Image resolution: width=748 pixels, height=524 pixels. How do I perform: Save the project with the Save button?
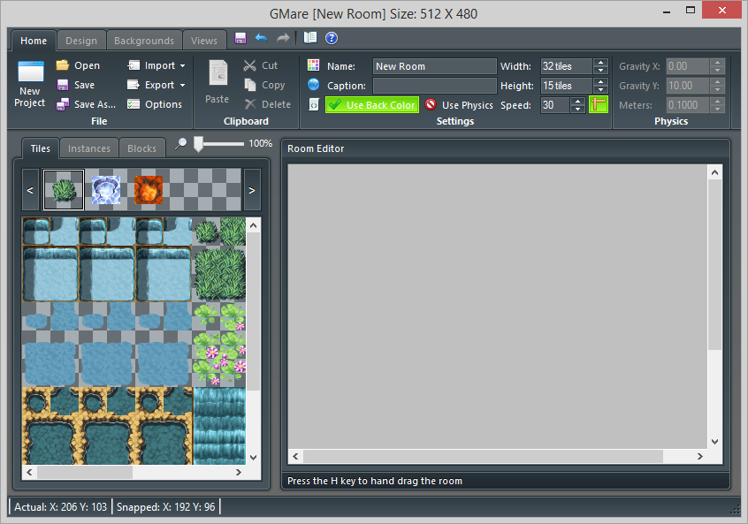click(76, 85)
